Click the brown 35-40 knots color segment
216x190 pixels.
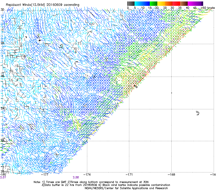tap(184, 4)
